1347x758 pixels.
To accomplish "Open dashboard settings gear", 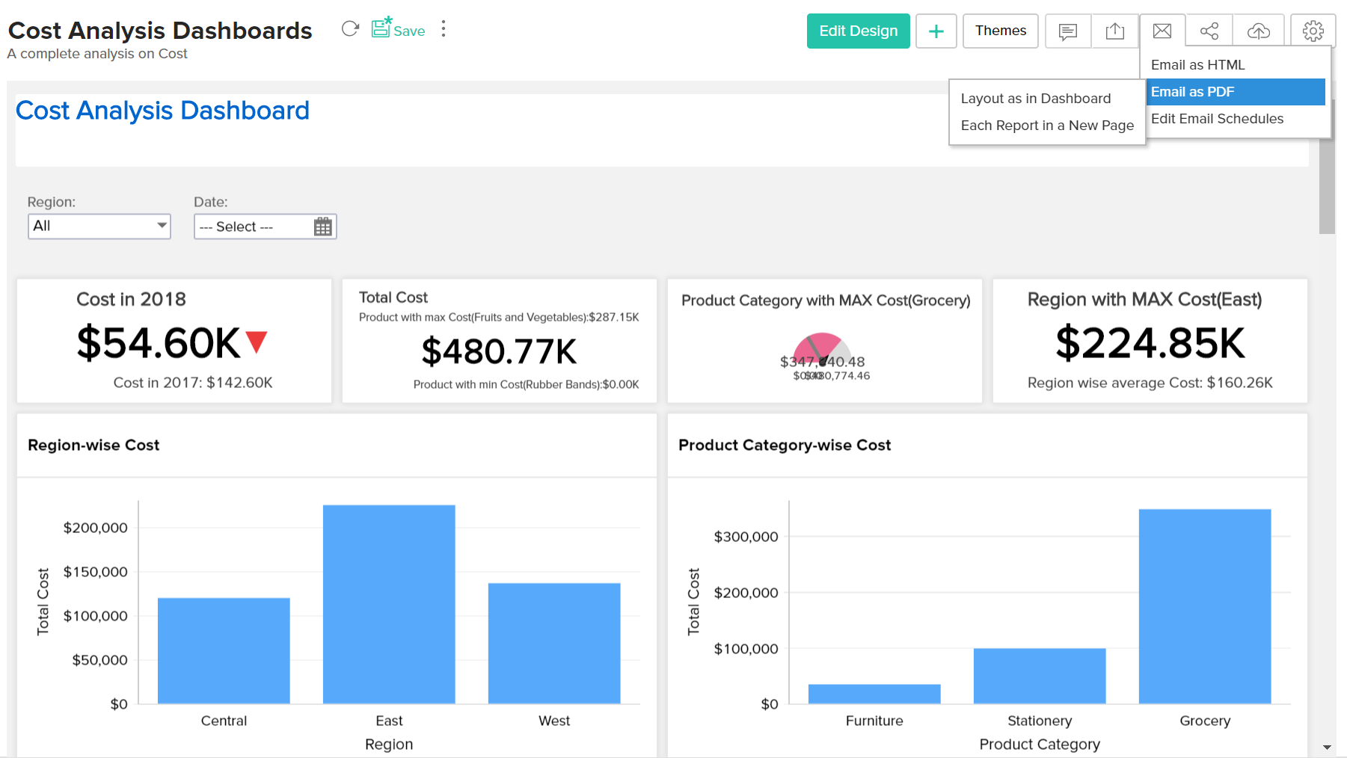I will 1313,31.
